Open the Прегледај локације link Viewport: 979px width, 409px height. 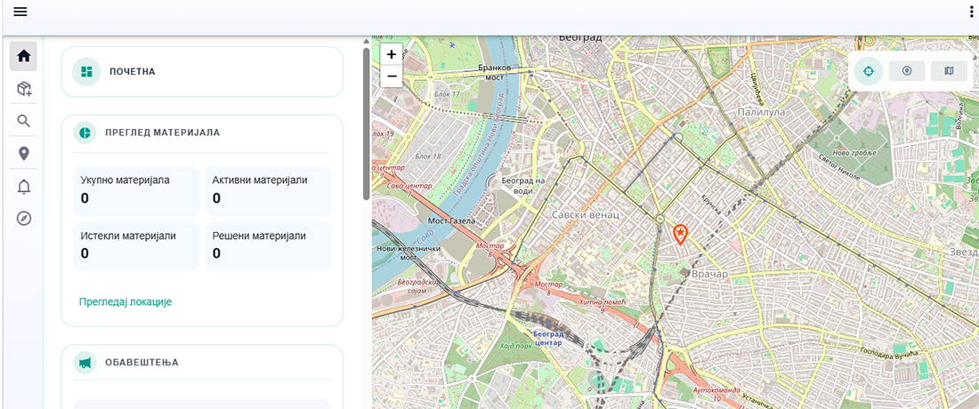(x=125, y=301)
